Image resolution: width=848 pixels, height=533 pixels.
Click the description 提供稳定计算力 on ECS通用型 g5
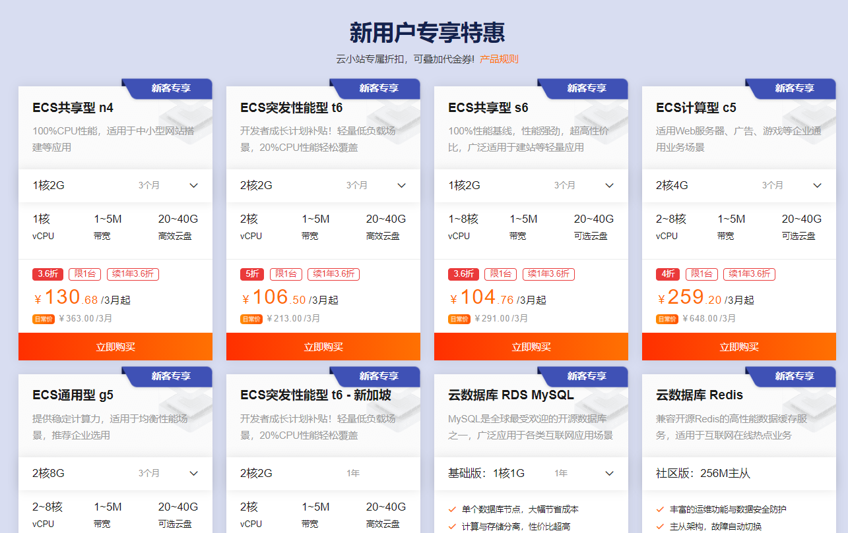110,427
